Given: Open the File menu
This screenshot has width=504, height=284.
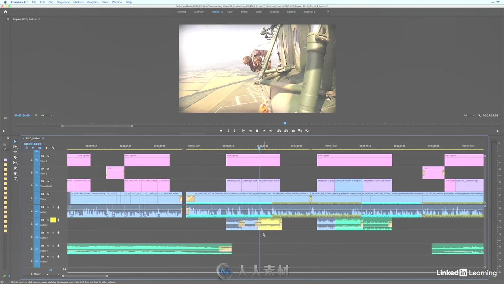Looking at the screenshot, I should click(x=34, y=2).
